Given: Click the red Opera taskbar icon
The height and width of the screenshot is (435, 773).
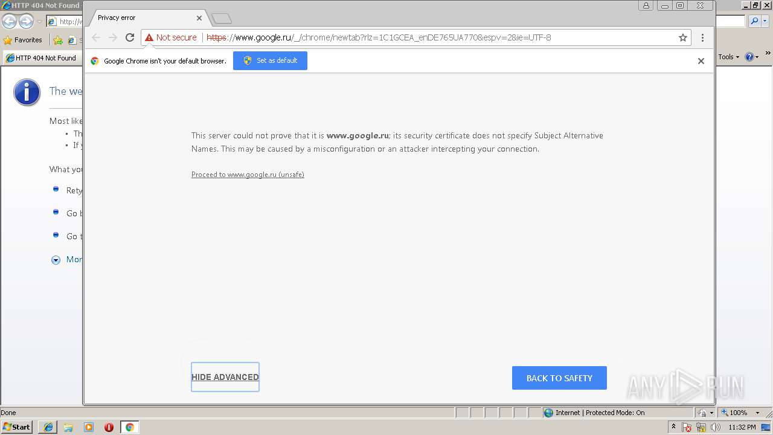Looking at the screenshot, I should tap(109, 427).
